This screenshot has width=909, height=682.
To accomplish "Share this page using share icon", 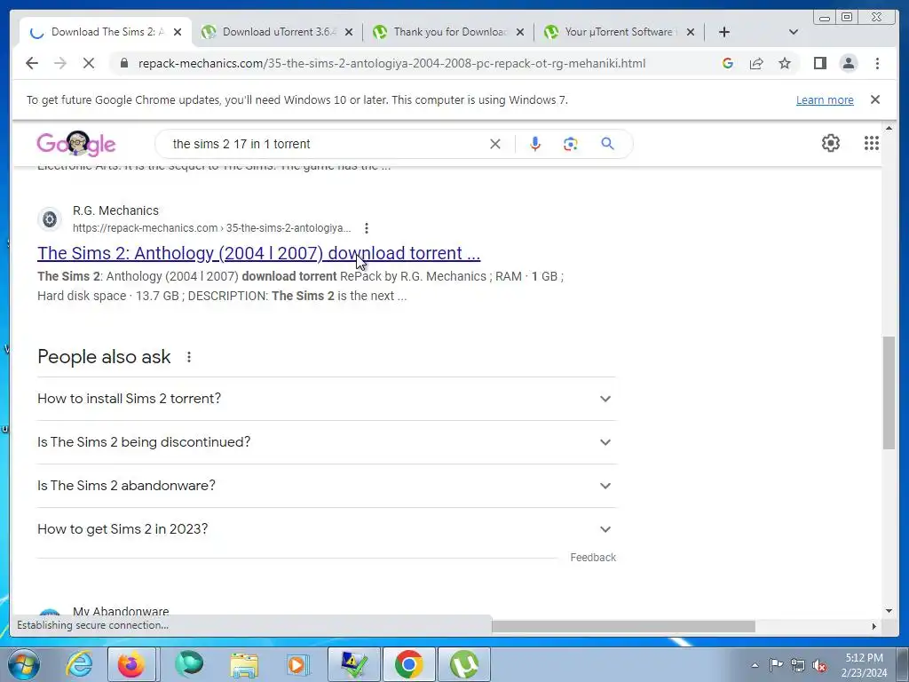I will (756, 63).
